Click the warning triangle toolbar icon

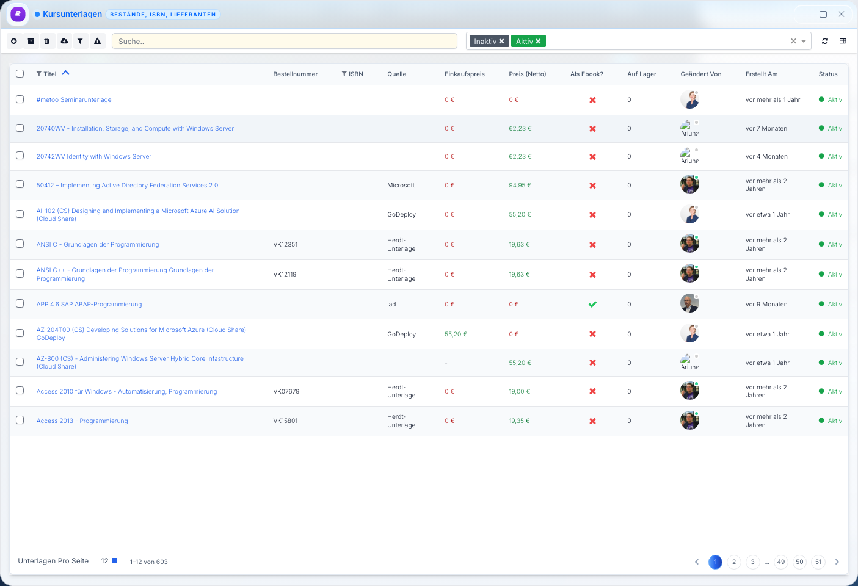[97, 41]
